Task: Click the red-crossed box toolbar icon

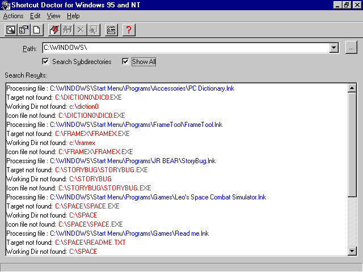Action: pyautogui.click(x=54, y=30)
